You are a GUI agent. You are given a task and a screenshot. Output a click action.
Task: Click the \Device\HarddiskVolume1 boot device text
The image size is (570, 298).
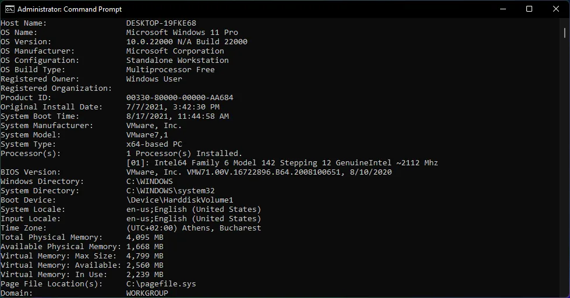tap(180, 200)
